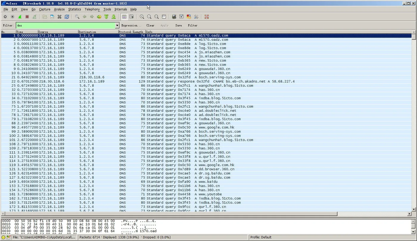Open the View menu
The image size is (417, 241).
(24, 9)
